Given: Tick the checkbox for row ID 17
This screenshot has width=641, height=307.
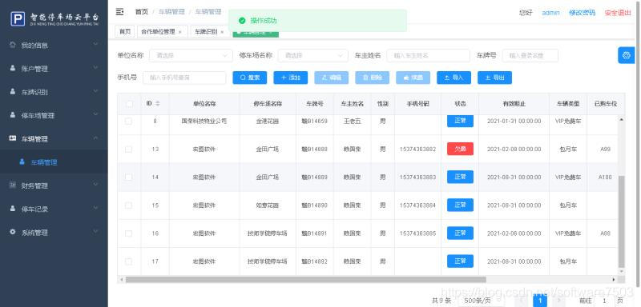Looking at the screenshot, I should (128, 261).
